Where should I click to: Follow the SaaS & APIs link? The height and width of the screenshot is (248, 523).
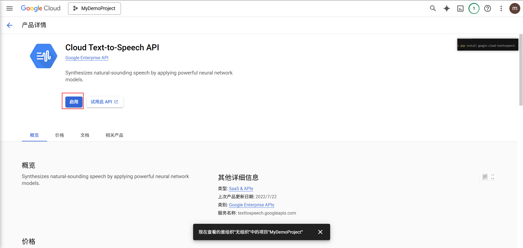tap(241, 188)
